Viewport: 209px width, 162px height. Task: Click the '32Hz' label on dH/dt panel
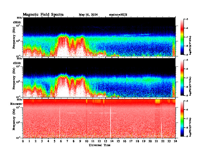coord(20,18)
